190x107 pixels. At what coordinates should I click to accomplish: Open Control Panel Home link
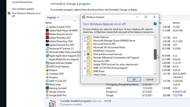pos(22,2)
